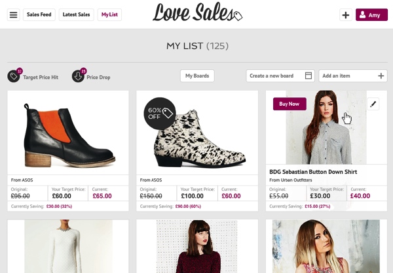Screen dimensions: 393x273
Task: Click the Create a new board field
Action: (x=280, y=76)
